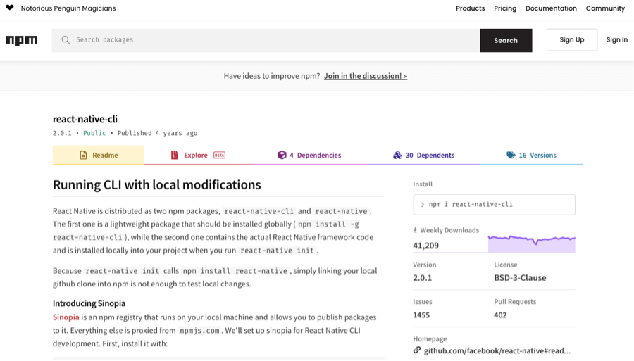Open the npm logo home link
The width and height of the screenshot is (634, 361).
[x=21, y=40]
